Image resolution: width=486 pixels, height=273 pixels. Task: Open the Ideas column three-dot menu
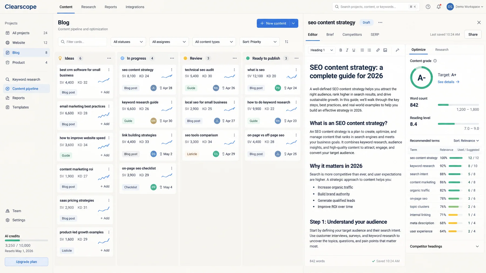pos(109,58)
